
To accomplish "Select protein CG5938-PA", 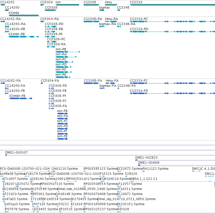I will pos(52,109).
